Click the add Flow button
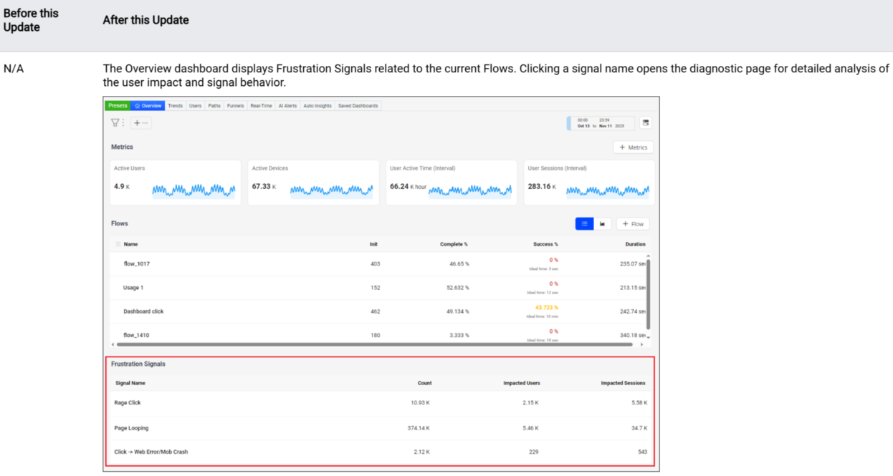Image resolution: width=893 pixels, height=476 pixels. click(633, 224)
